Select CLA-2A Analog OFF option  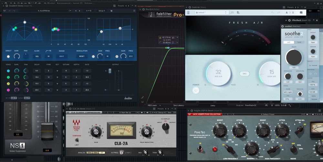[102, 153]
